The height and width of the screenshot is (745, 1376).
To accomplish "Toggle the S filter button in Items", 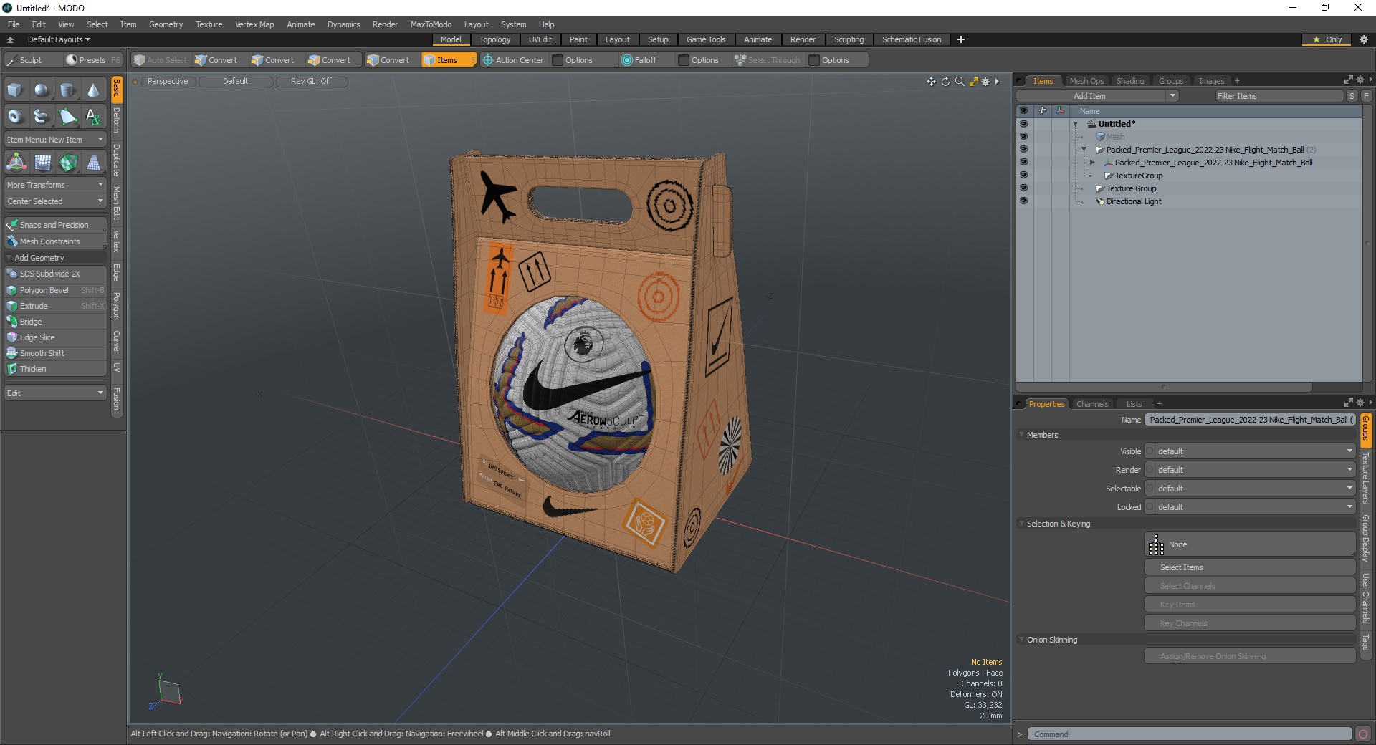I will pyautogui.click(x=1352, y=96).
